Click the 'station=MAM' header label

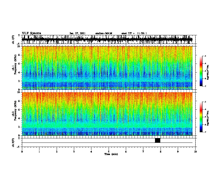click(104, 33)
